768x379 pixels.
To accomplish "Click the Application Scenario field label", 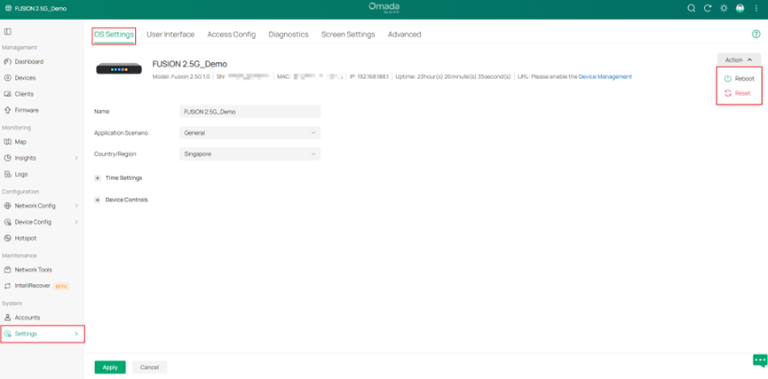I will 121,133.
